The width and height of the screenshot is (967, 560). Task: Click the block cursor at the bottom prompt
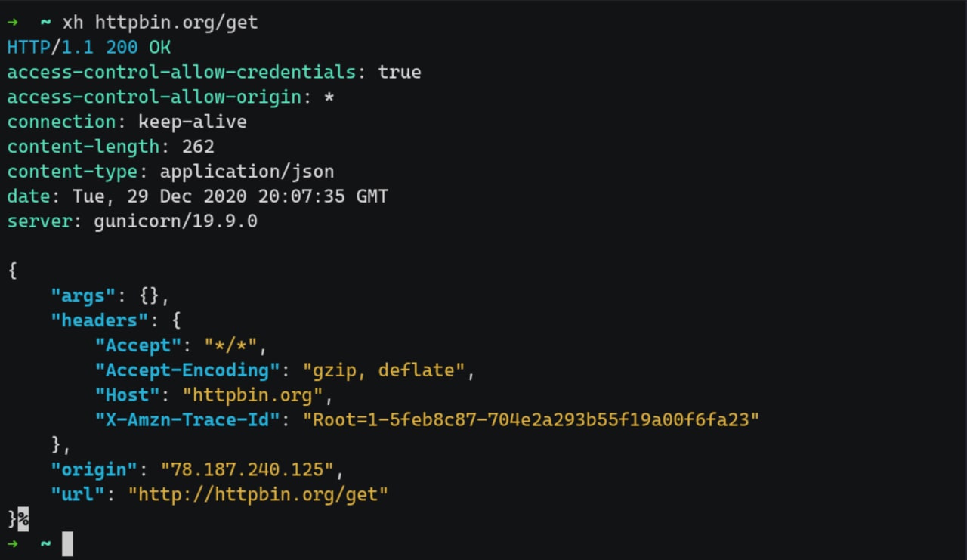67,543
